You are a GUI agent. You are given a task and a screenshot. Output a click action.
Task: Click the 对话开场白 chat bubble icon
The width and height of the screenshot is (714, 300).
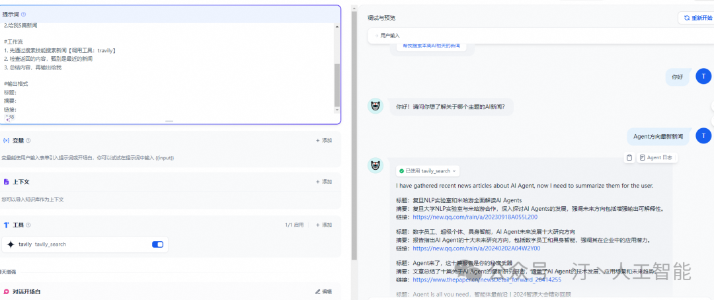[x=7, y=291]
